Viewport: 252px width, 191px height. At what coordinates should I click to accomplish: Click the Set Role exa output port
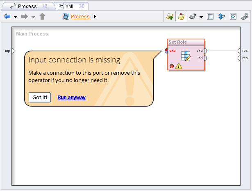[205, 51]
